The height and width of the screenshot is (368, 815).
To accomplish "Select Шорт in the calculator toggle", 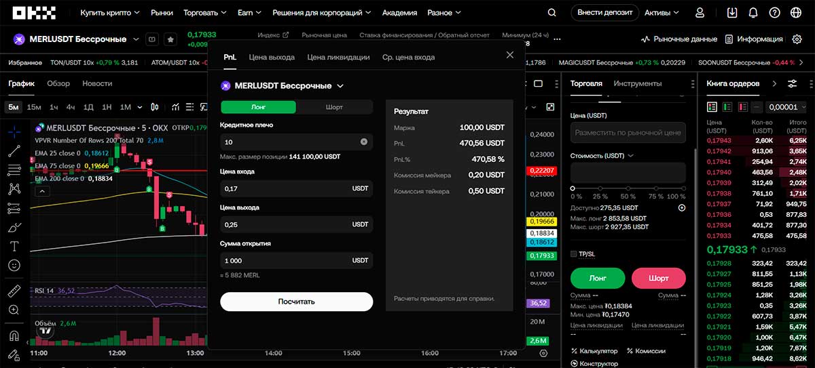I will point(334,107).
